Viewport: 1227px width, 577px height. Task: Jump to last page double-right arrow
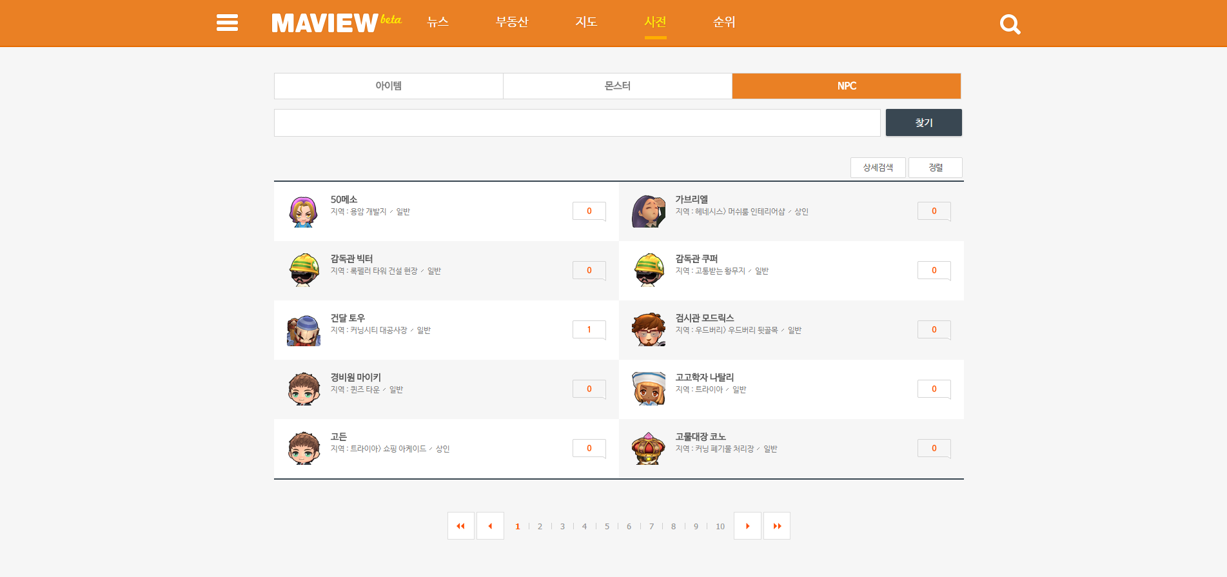pyautogui.click(x=777, y=526)
